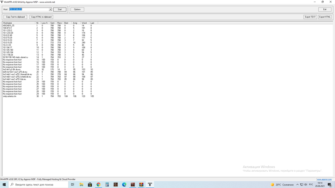Screen dimensions: 335x188
Task: Copy HTML to clipboard
Action: tap(41, 17)
